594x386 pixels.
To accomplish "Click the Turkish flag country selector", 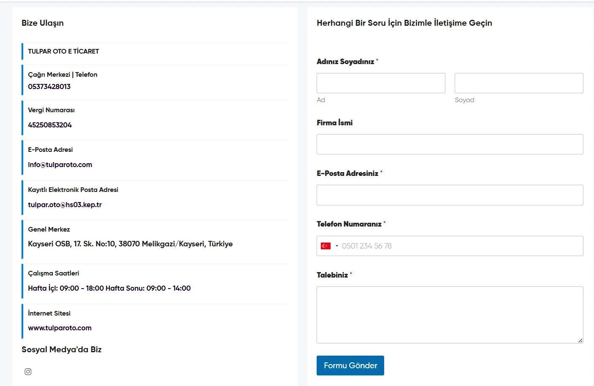I will pos(325,246).
